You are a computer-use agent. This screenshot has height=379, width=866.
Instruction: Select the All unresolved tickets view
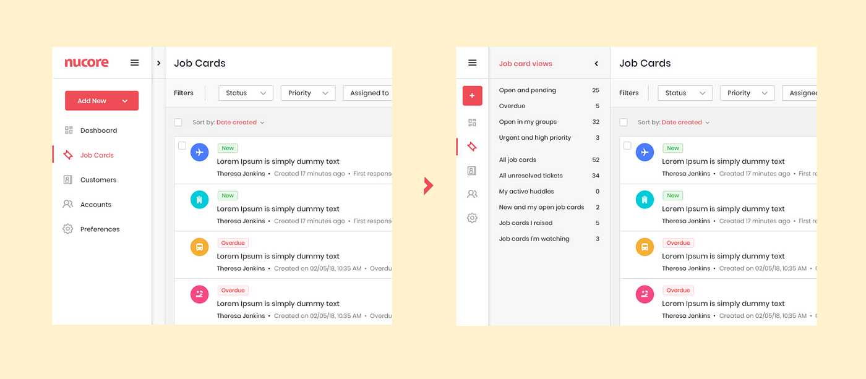pos(549,176)
